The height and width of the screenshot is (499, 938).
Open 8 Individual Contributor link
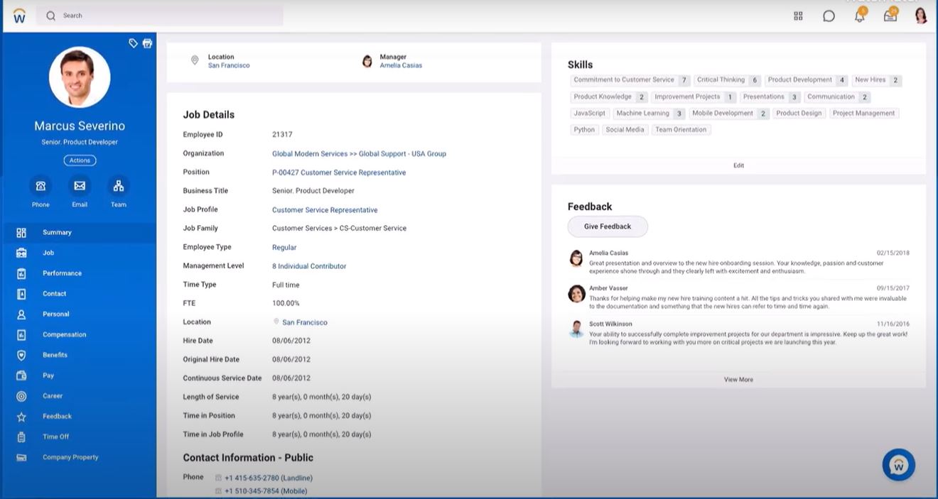(x=309, y=266)
